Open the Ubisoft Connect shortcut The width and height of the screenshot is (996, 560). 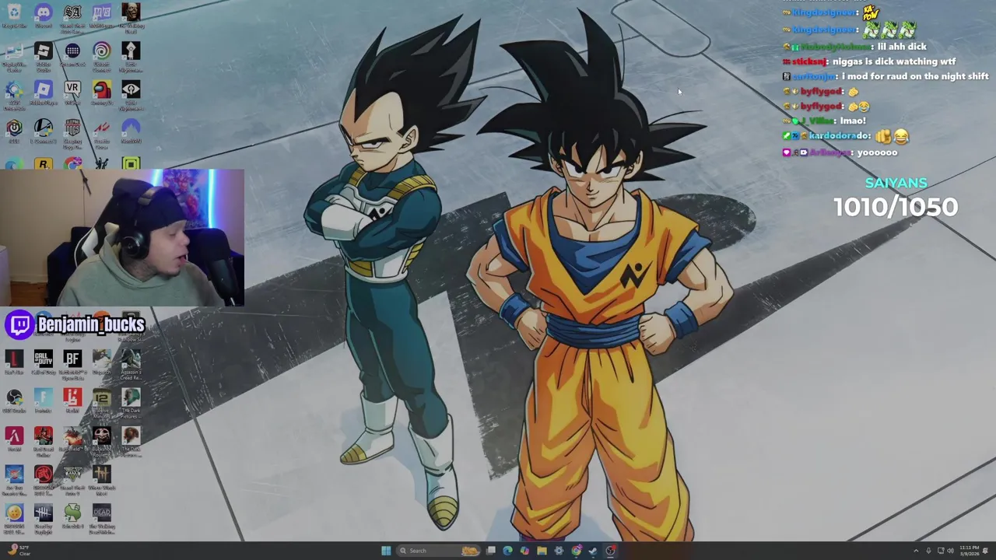tap(101, 57)
